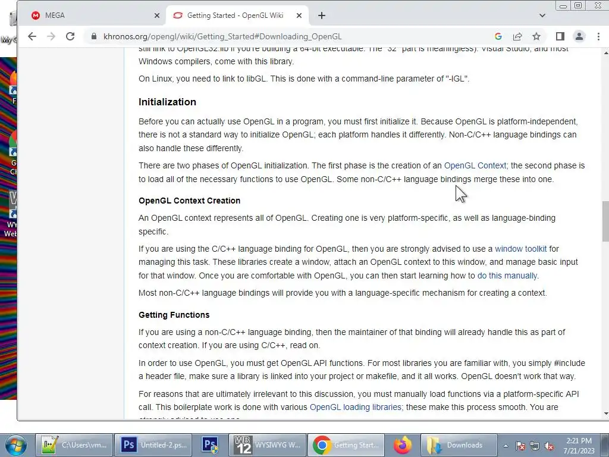Screen dimensions: 609x457
Task: Open the Chrome profile avatar
Action: (579, 36)
